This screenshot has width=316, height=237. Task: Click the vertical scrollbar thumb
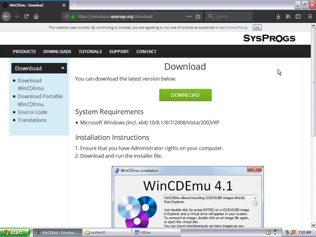point(313,82)
